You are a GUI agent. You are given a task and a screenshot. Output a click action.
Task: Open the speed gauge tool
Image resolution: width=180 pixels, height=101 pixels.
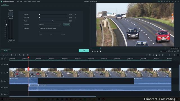point(20,55)
